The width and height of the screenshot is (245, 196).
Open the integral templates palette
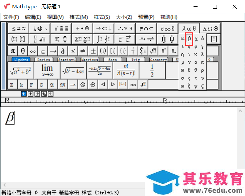click(104, 39)
